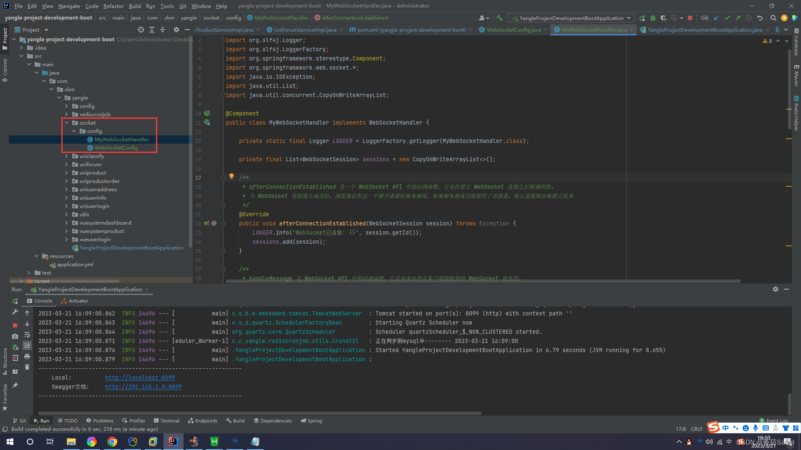Click the Dump Threads camera icon

point(15,336)
